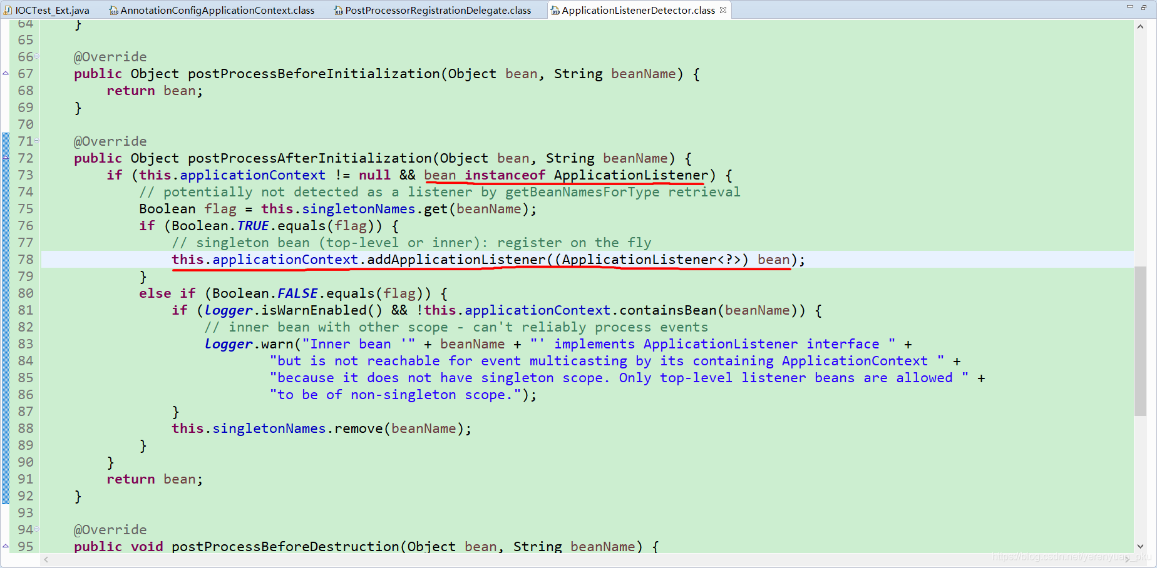Close the ApplicationListenerDetector.class tab
This screenshot has width=1157, height=568.
724,10
